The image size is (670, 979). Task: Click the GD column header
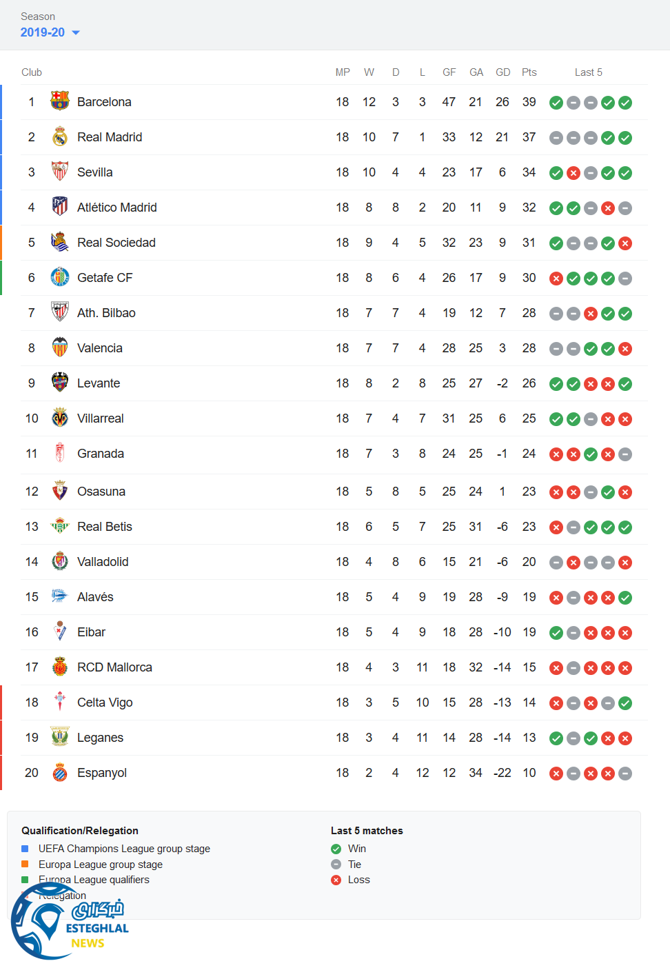click(x=502, y=72)
